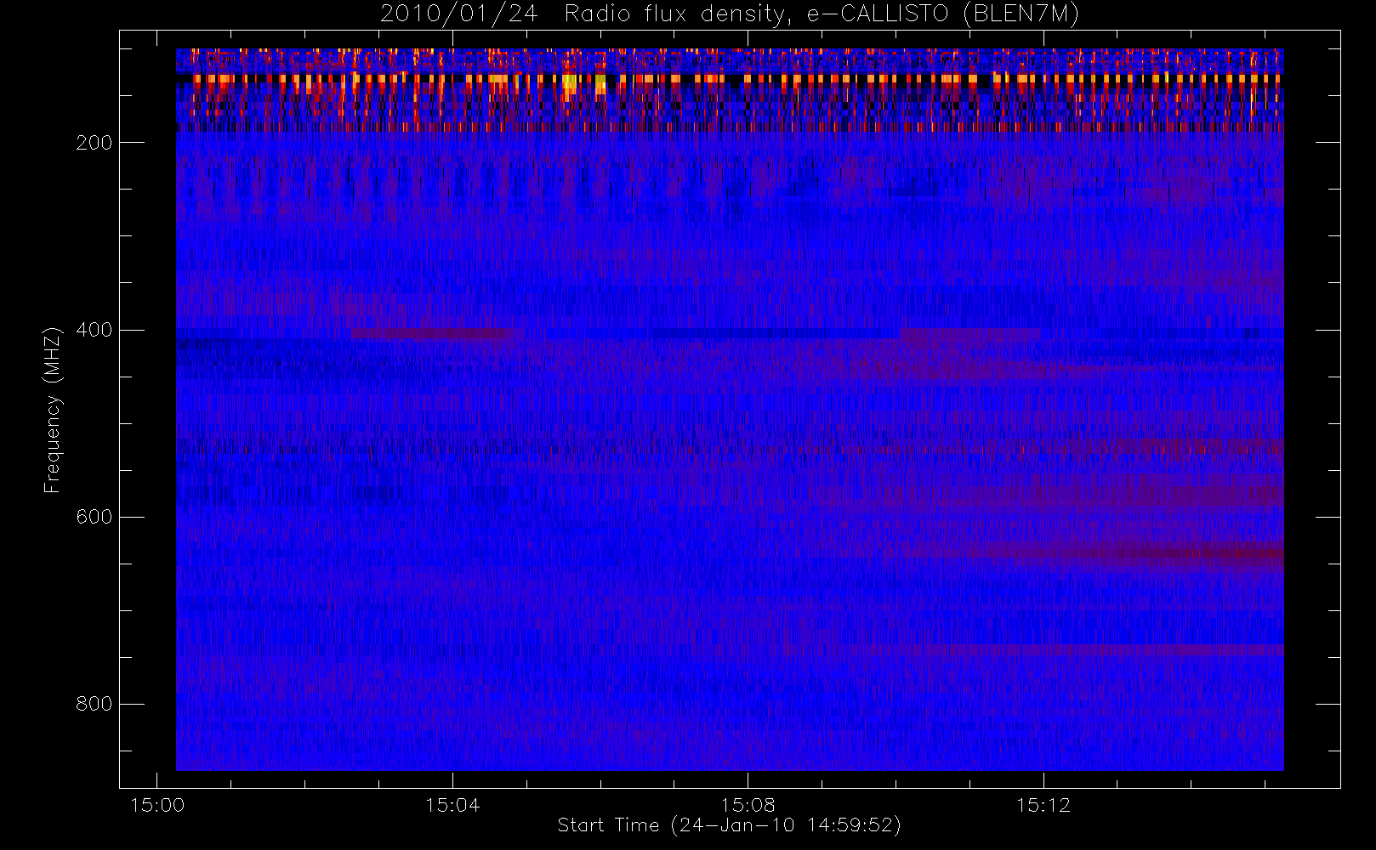Click the 'Start Time (24-Jan-10 14:59:52)' label

pos(729,825)
